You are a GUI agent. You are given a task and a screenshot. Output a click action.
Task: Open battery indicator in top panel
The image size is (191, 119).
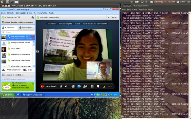[x=137, y=2]
